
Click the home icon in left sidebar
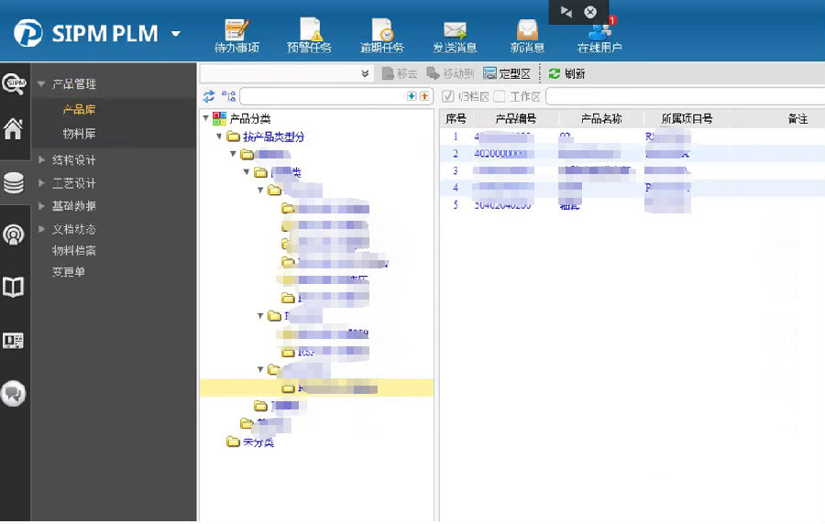pyautogui.click(x=14, y=129)
